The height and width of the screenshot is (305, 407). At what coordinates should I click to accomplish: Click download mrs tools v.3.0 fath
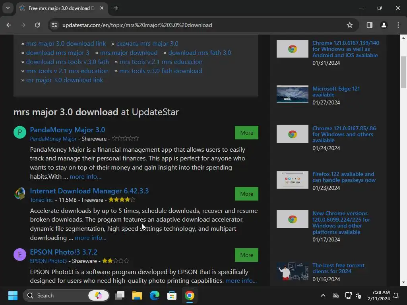[68, 62]
